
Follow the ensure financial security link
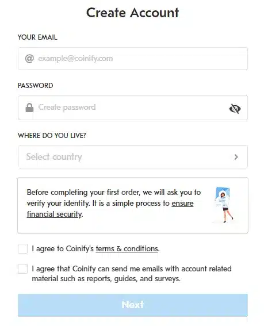point(110,209)
